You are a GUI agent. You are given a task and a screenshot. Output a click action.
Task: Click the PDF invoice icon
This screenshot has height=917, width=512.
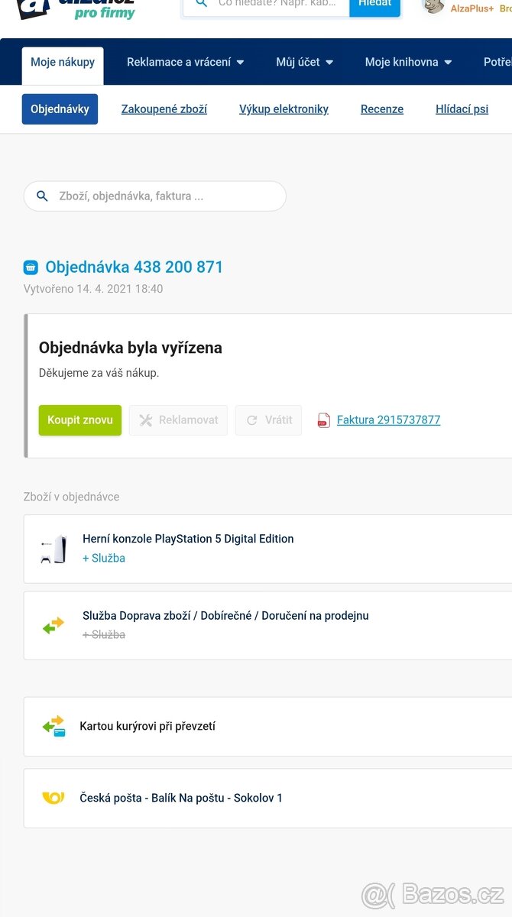point(323,420)
